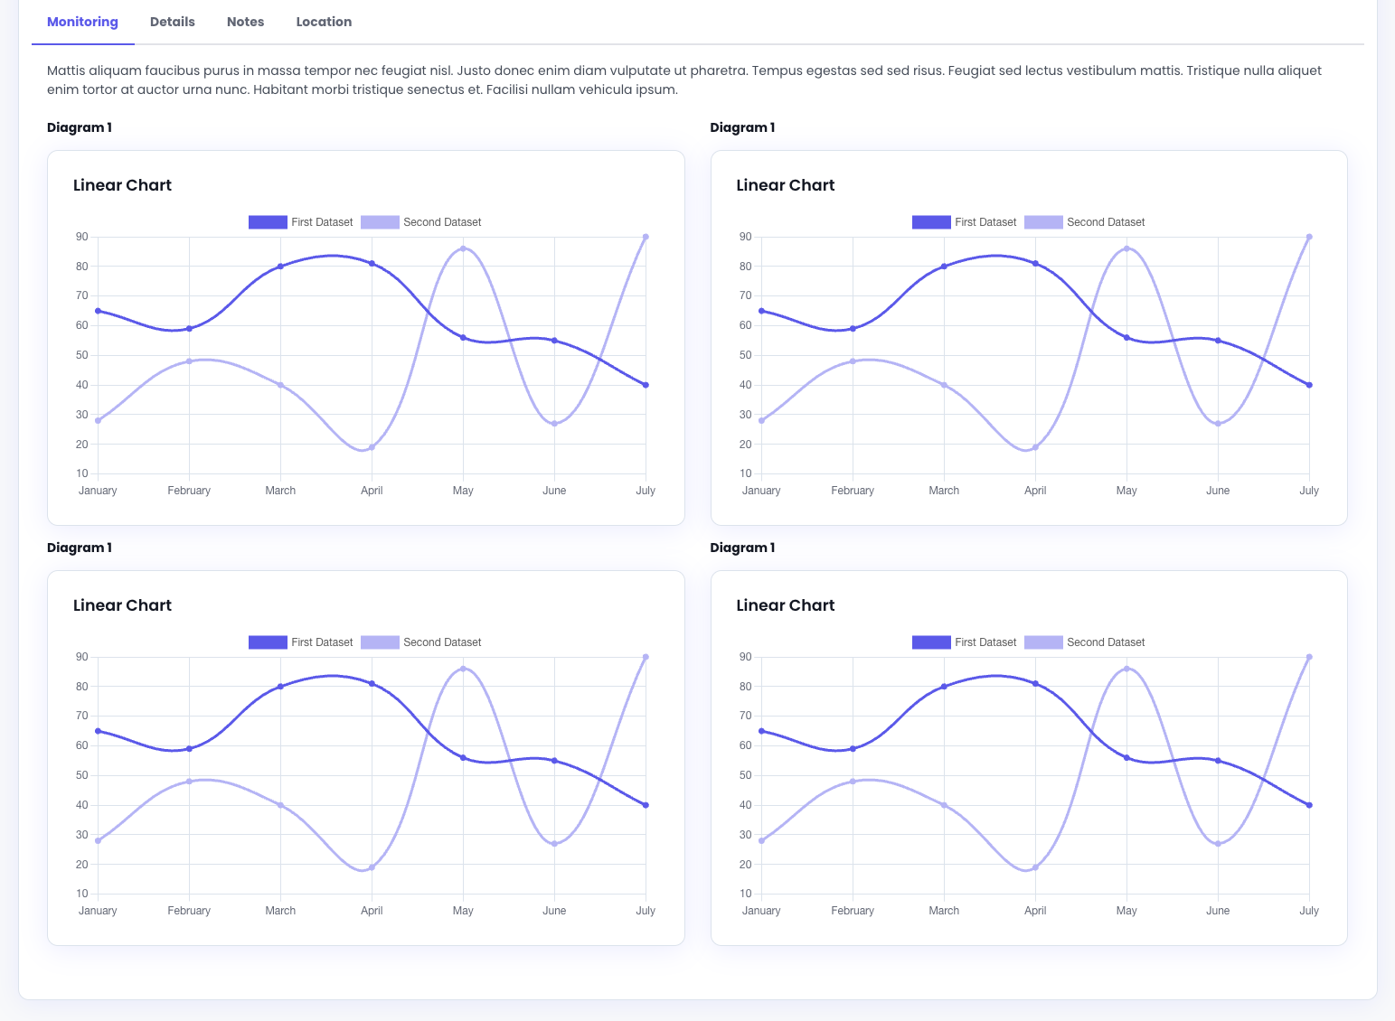Select Second Dataset May peak point in top-left chart
The width and height of the screenshot is (1395, 1021).
coord(463,248)
